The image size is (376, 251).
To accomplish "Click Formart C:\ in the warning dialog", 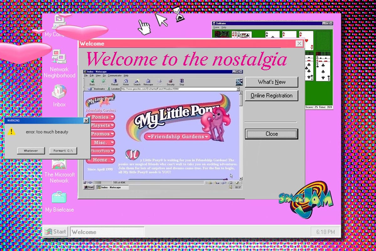I will pyautogui.click(x=63, y=151).
